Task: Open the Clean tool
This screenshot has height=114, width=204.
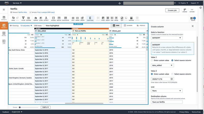Action: [x=41, y=18]
